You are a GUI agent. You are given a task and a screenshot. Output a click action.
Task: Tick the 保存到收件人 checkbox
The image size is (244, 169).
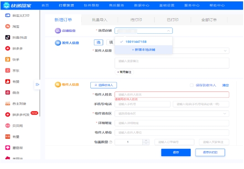tap(192, 85)
